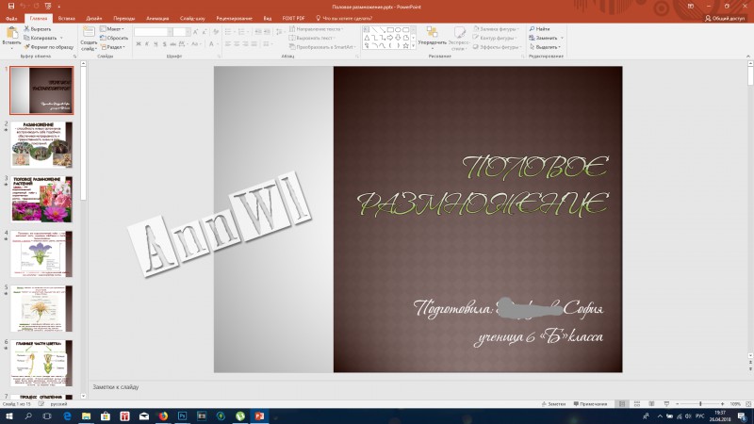Reset slide layout with Сбросить
This screenshot has width=754, height=424.
(114, 38)
